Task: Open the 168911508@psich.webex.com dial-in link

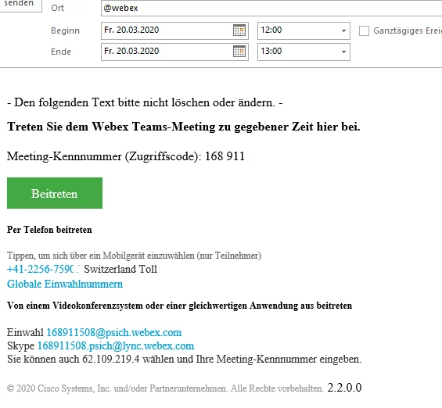Action: tap(114, 332)
